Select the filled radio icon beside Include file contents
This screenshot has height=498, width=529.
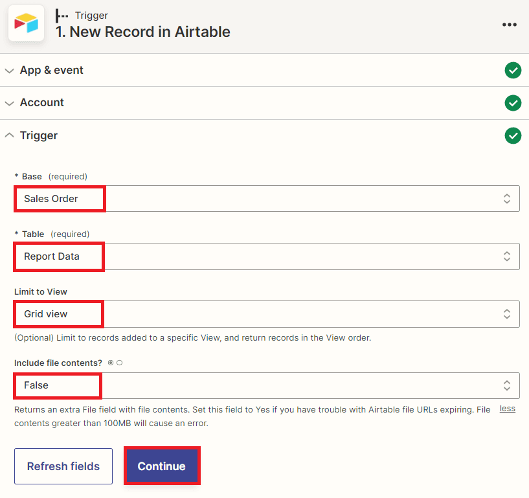[x=111, y=363]
